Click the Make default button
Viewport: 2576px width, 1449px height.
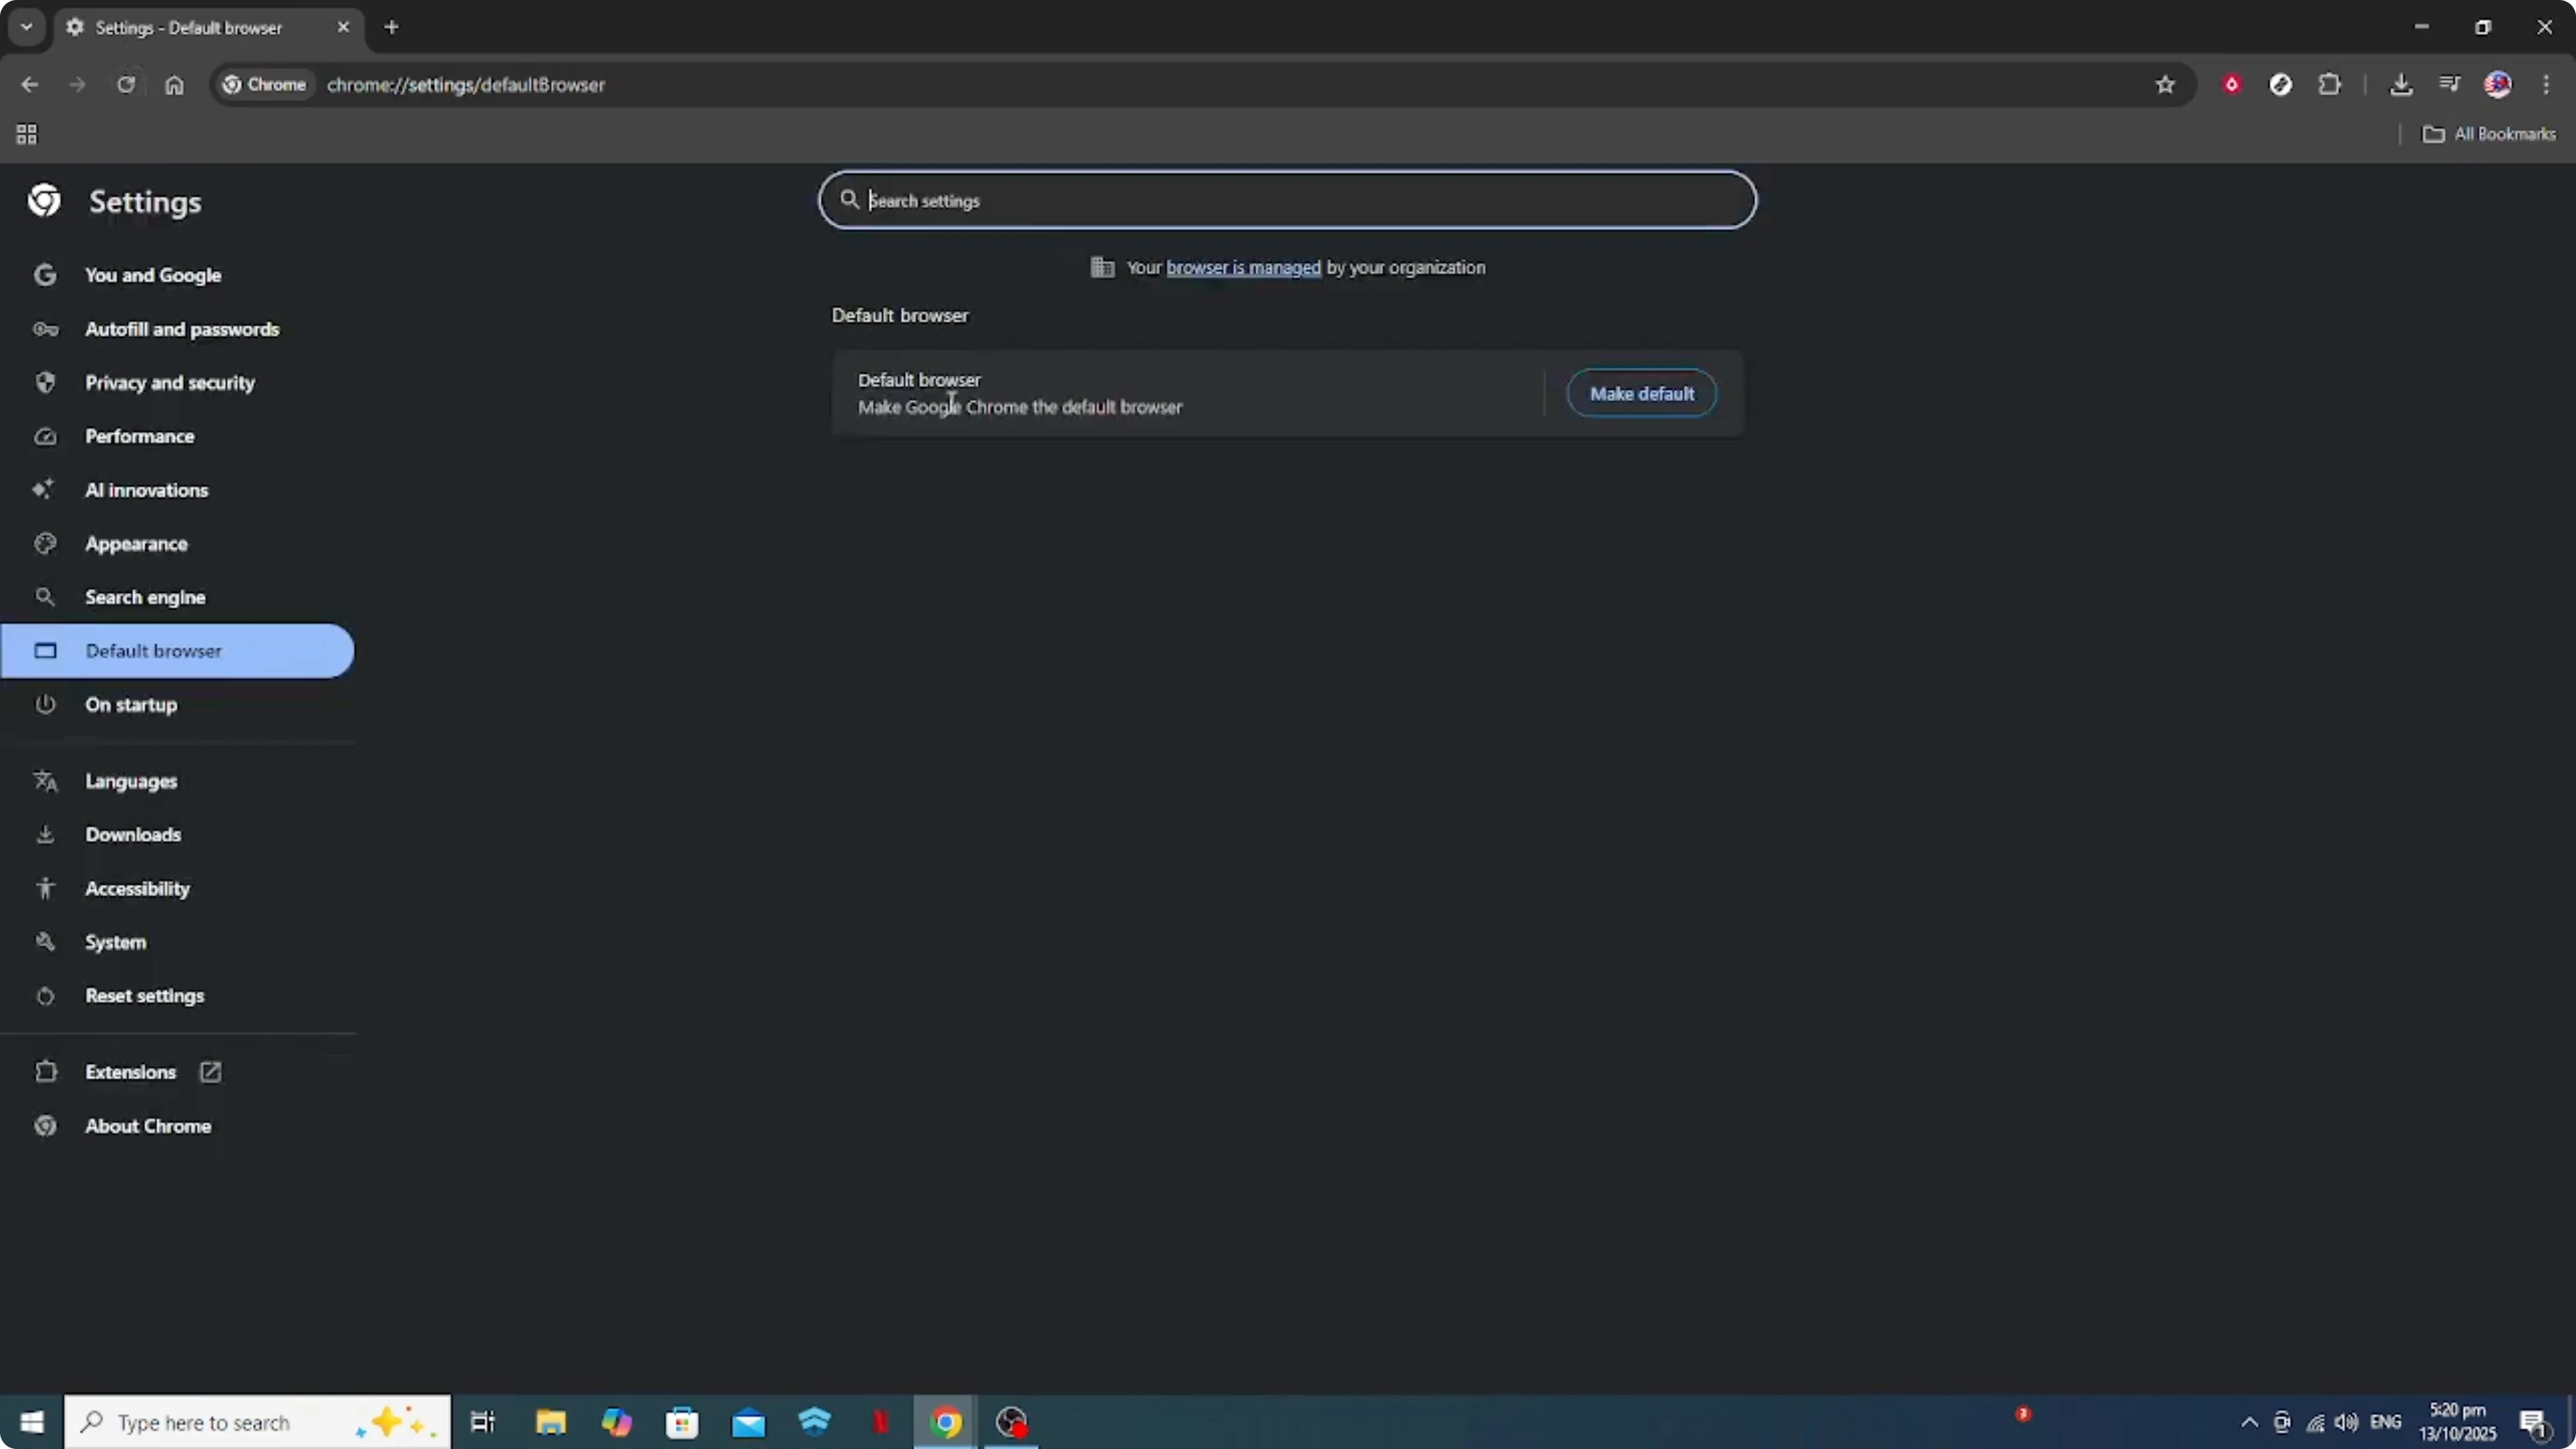point(1641,394)
